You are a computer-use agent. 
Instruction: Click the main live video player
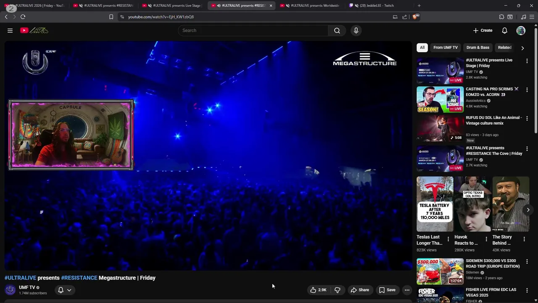pos(208,156)
